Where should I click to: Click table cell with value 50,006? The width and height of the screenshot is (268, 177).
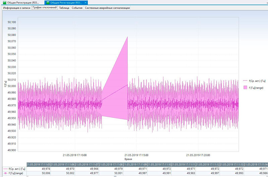point(46,173)
